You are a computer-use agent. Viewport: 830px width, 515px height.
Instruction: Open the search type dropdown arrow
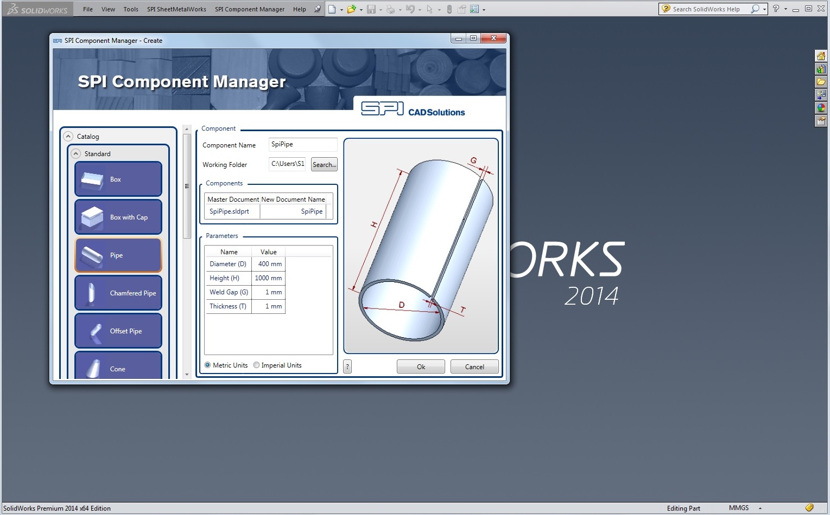pyautogui.click(x=764, y=9)
